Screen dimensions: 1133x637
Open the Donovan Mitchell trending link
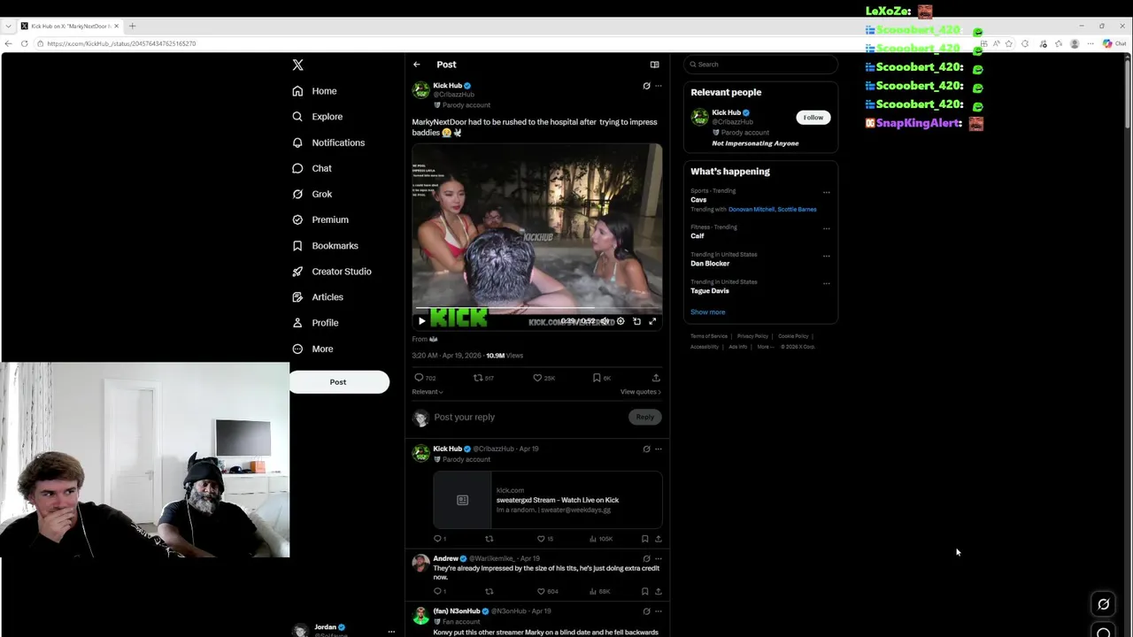pyautogui.click(x=751, y=210)
